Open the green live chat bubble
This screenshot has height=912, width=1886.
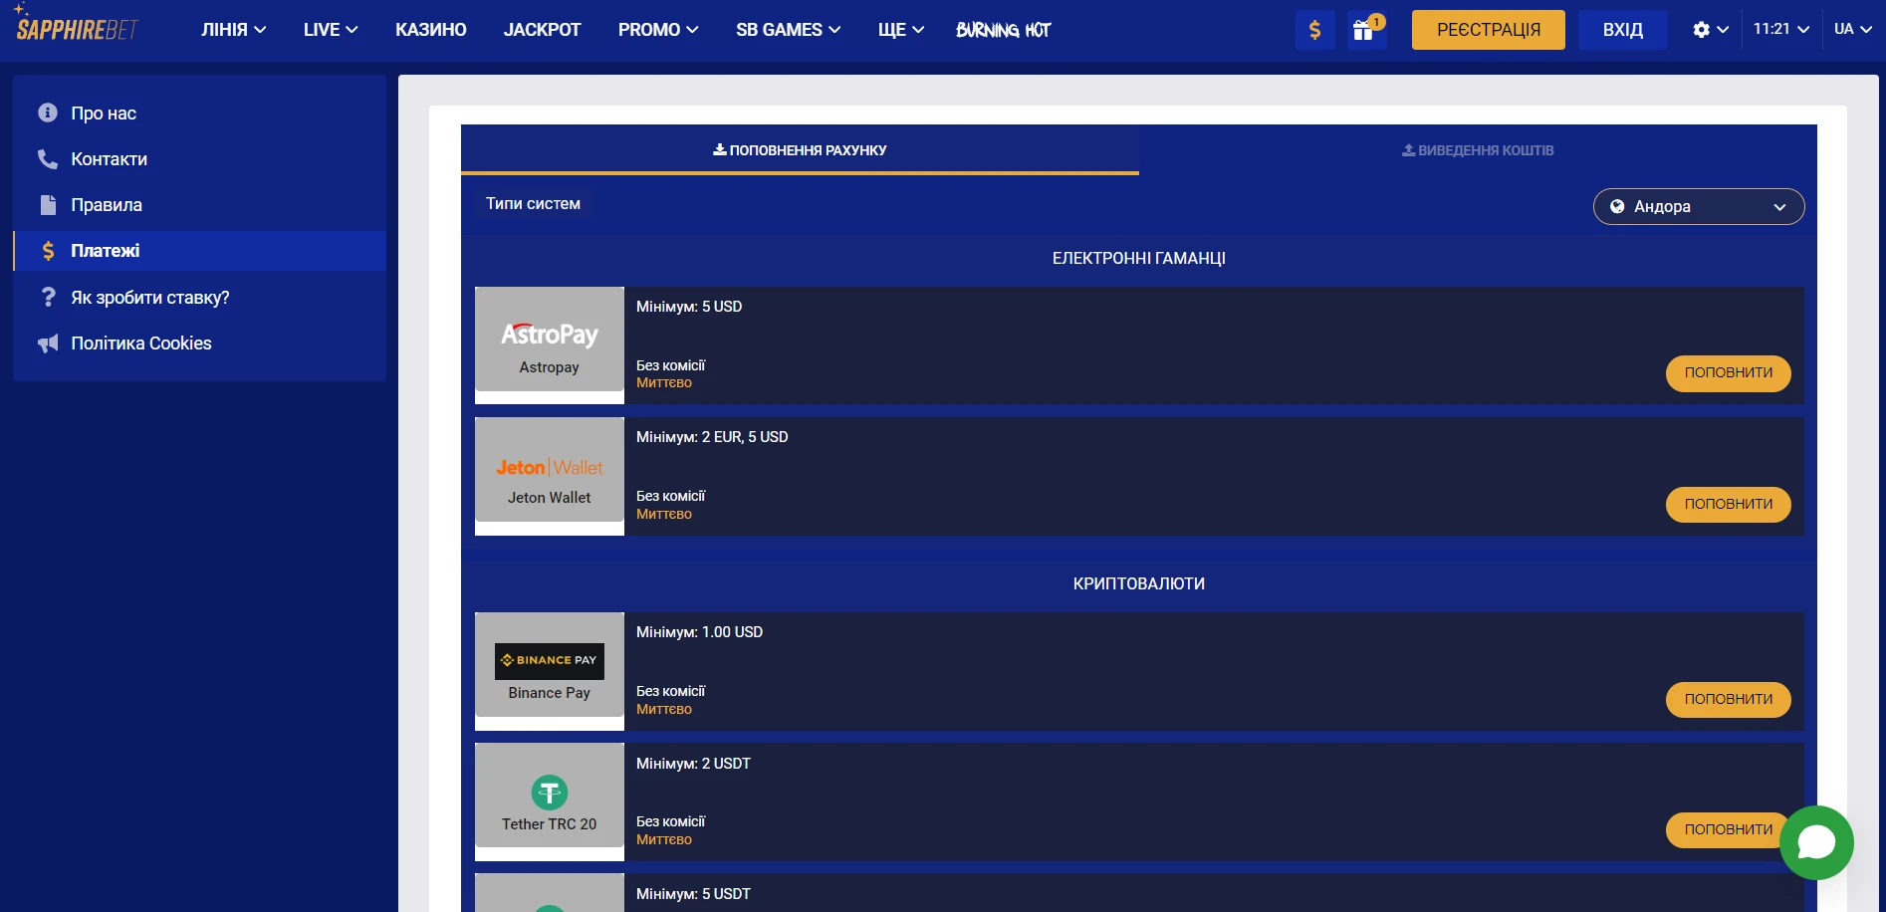coord(1816,842)
